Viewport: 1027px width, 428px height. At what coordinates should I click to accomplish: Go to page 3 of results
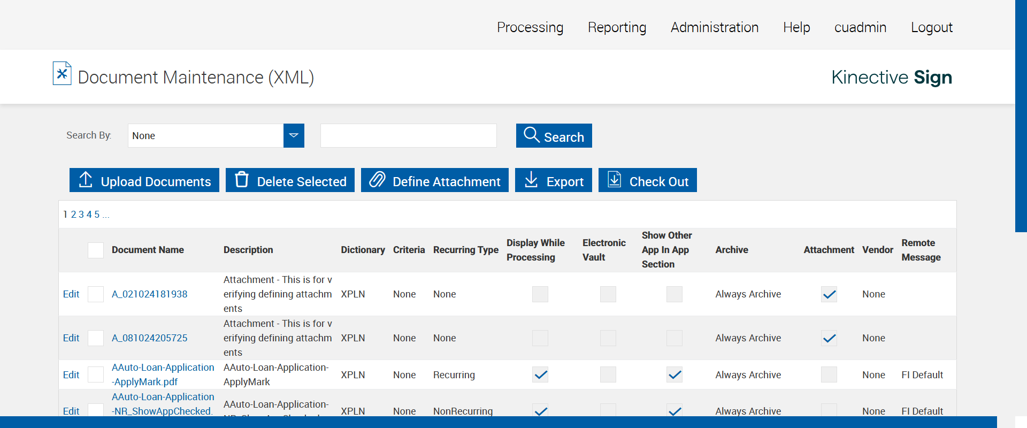[x=81, y=215]
